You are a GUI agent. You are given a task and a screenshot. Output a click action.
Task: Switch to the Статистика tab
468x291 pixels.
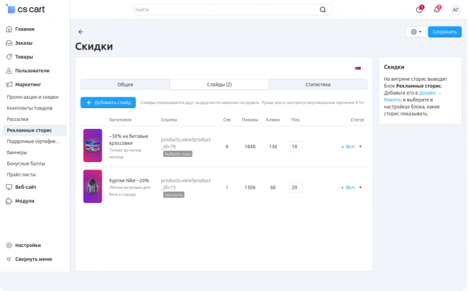(x=318, y=85)
